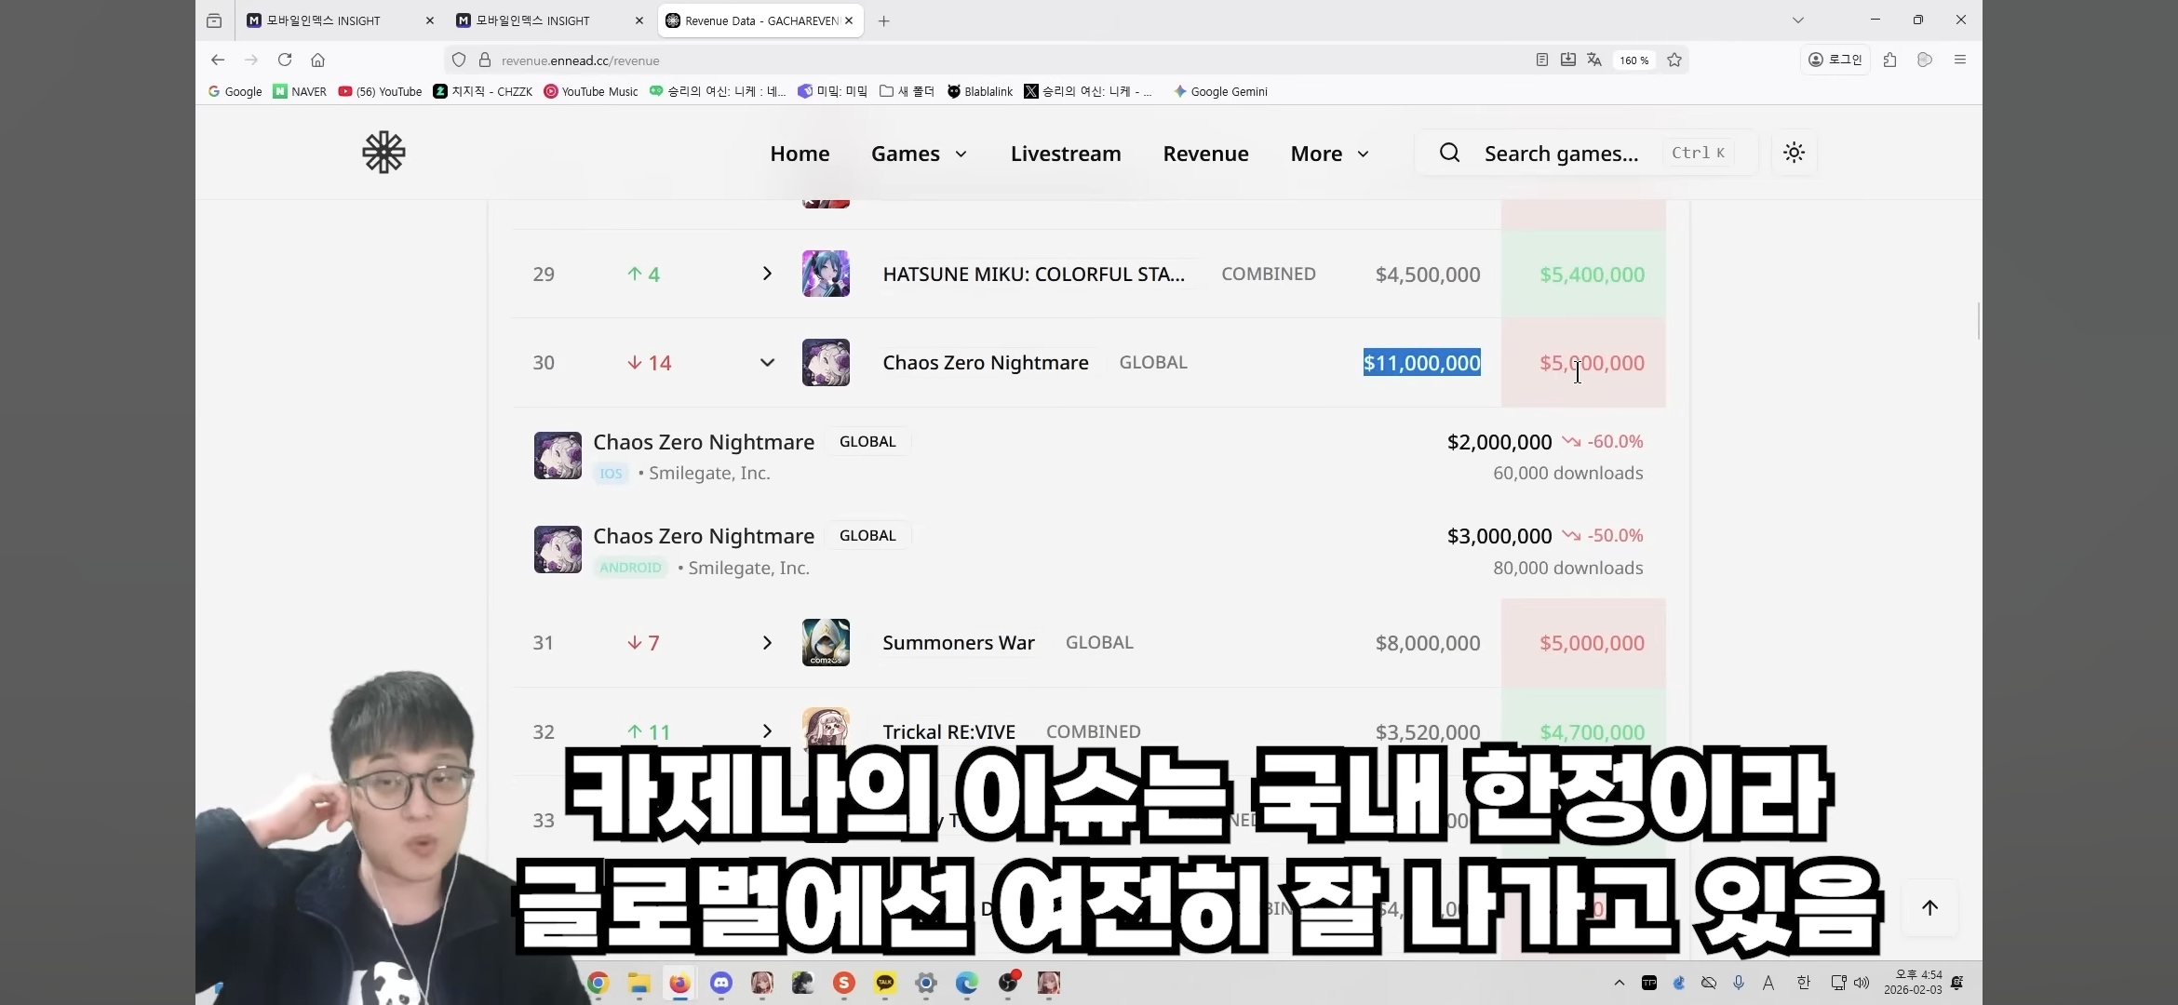Click the Revenue nav link
Screen dimensions: 2178x1005
pyautogui.click(x=1205, y=154)
